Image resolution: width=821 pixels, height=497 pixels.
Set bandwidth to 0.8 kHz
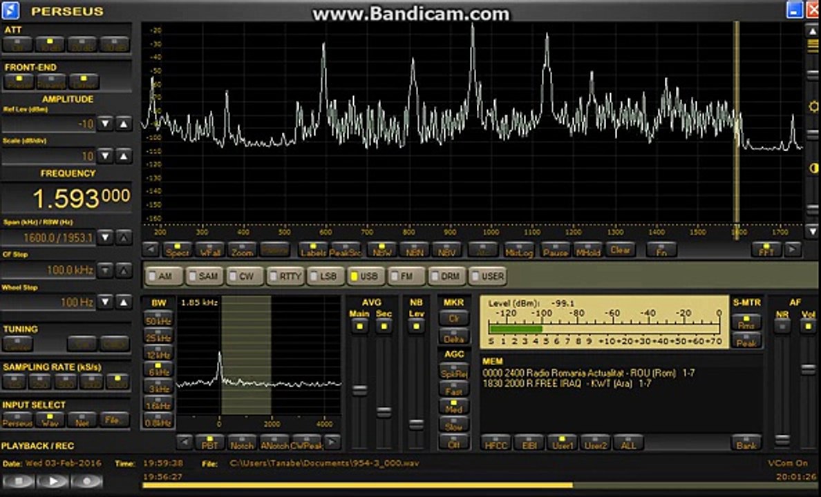pos(159,420)
